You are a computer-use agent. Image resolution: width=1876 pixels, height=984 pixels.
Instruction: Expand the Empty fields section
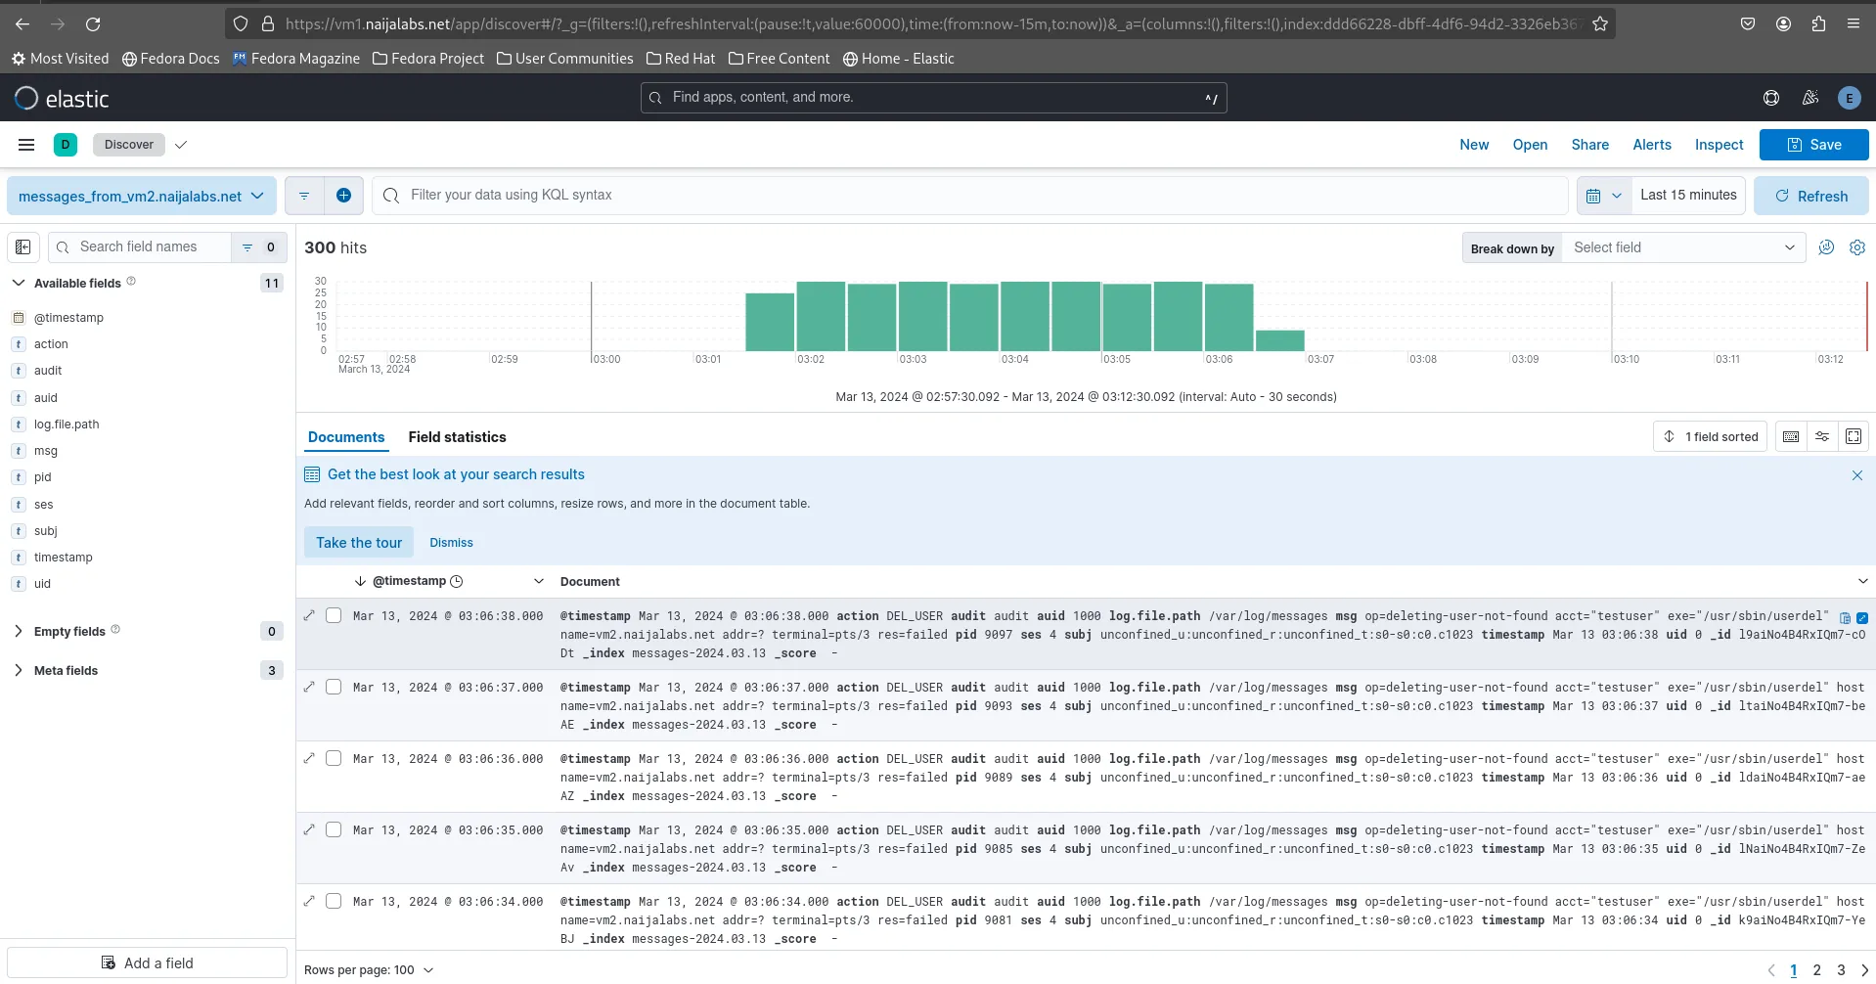click(19, 631)
